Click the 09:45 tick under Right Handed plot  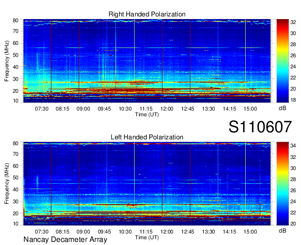pos(104,109)
